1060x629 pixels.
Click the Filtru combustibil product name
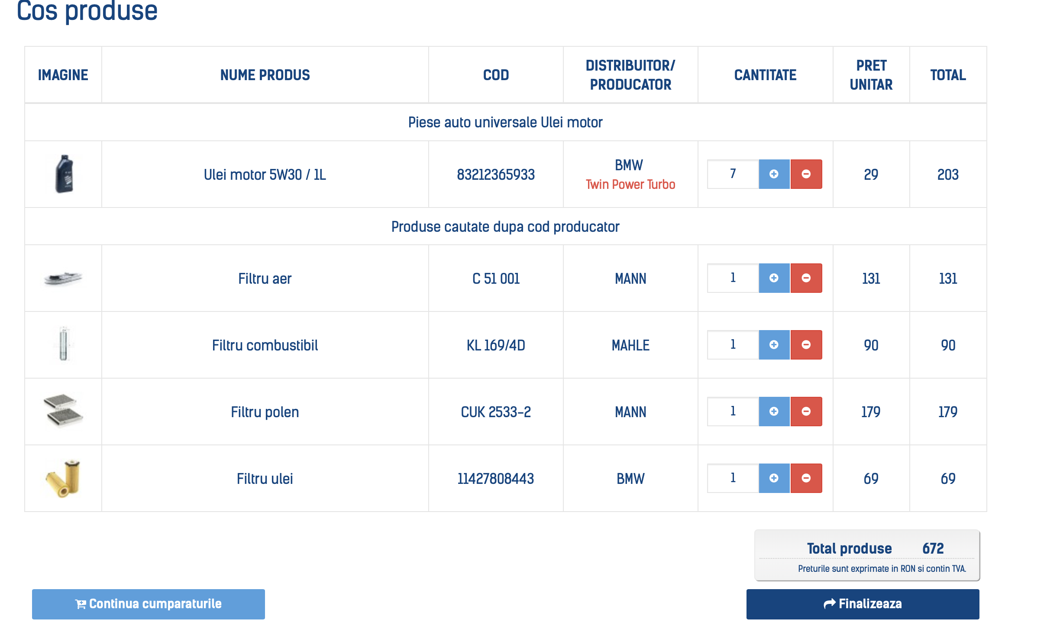265,345
